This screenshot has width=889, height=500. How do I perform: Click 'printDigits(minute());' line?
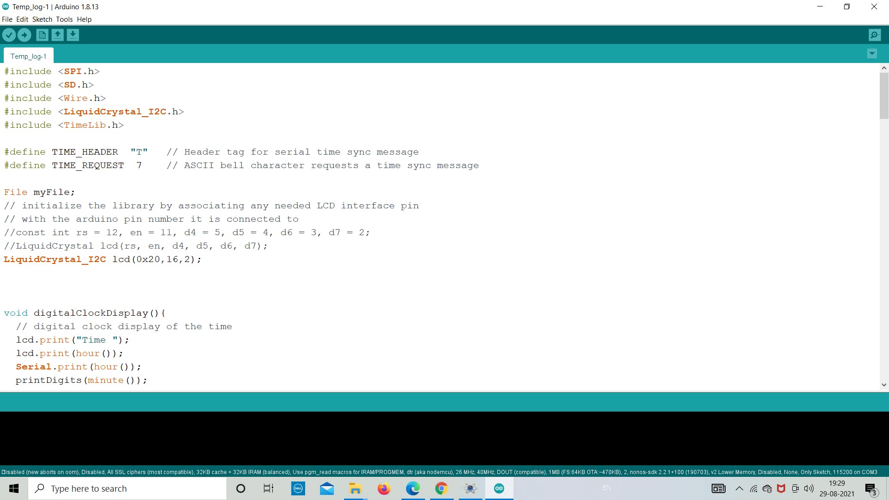(81, 380)
